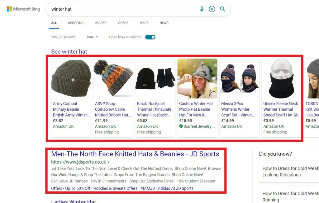Open the Videos tab

[123, 23]
